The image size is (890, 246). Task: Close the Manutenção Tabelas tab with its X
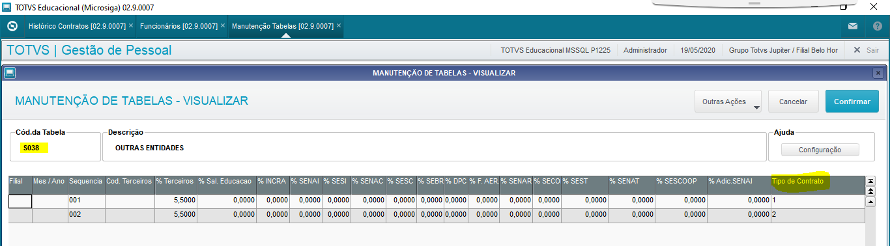(339, 25)
